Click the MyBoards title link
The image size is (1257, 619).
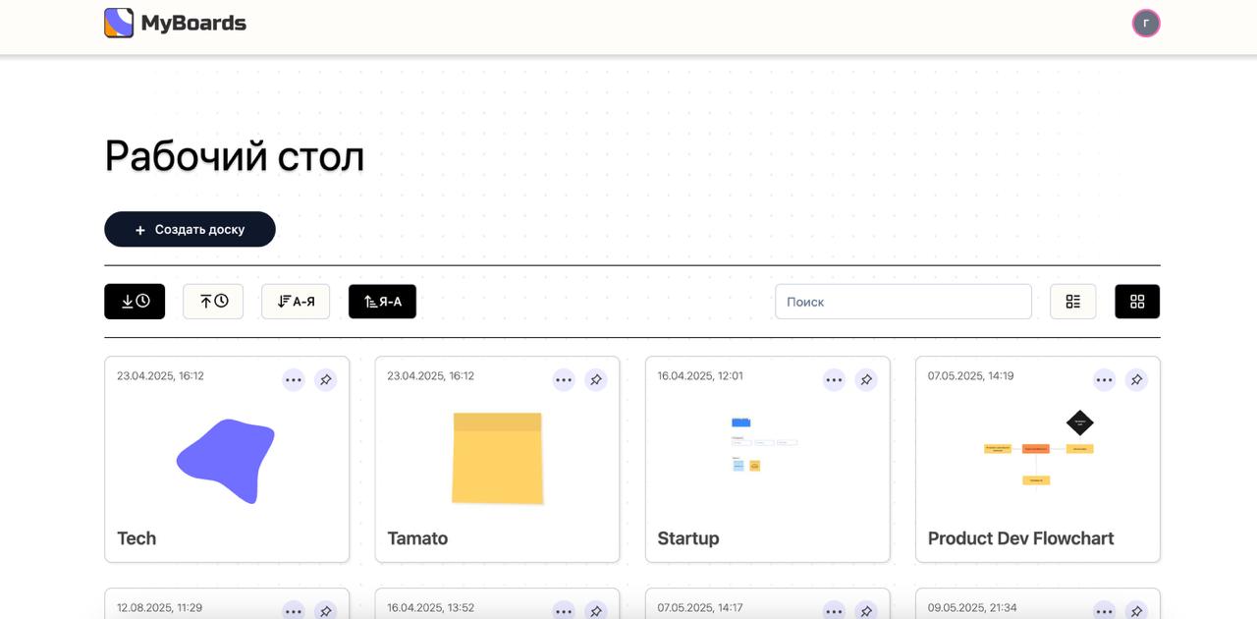[193, 23]
